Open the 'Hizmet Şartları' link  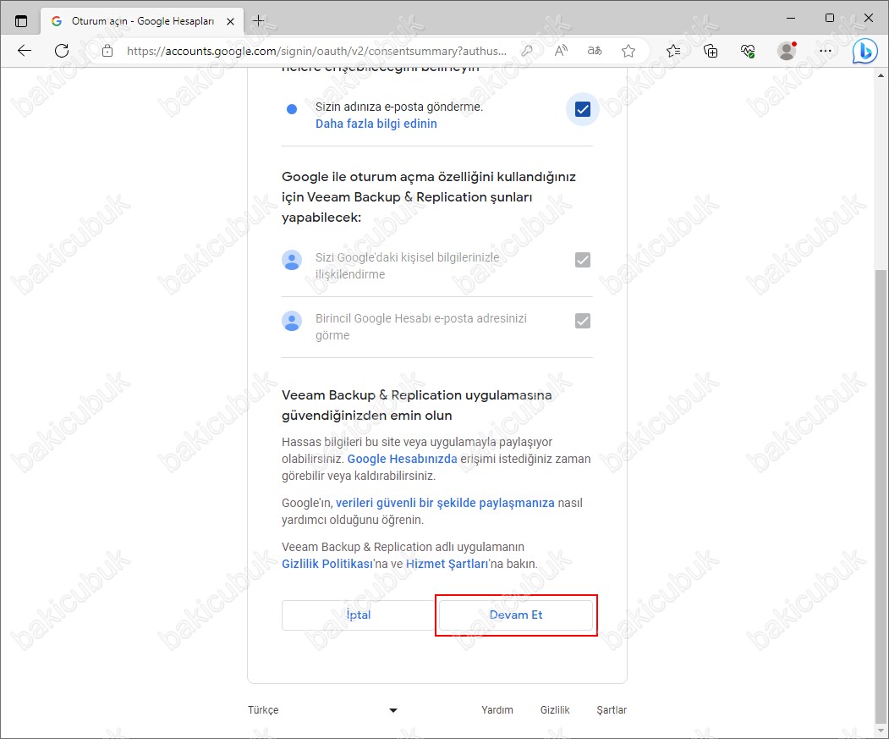[x=447, y=564]
